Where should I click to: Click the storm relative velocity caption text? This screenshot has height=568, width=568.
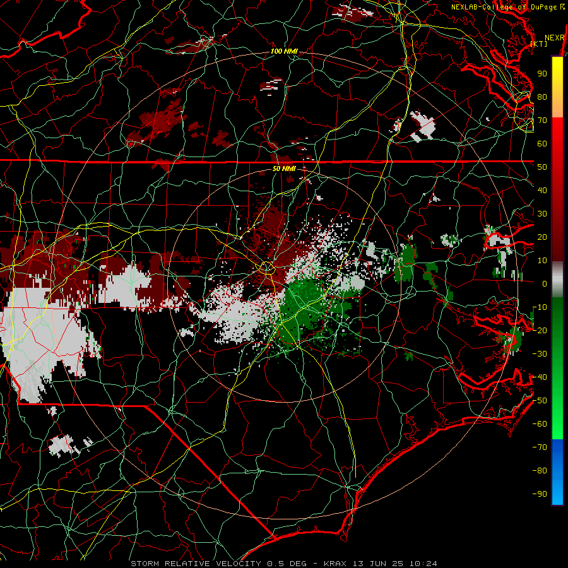coord(283,564)
